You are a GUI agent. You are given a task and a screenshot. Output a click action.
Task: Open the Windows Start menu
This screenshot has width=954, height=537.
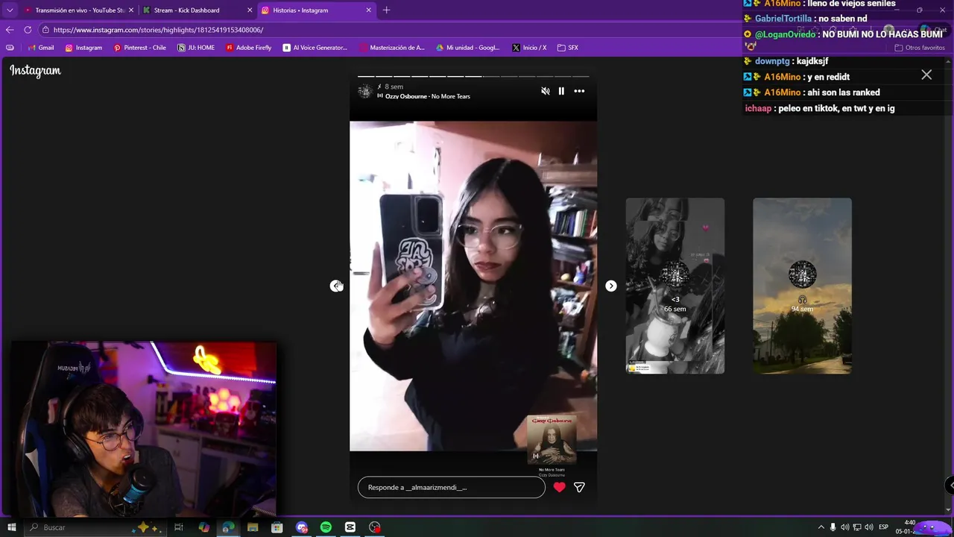tap(11, 527)
